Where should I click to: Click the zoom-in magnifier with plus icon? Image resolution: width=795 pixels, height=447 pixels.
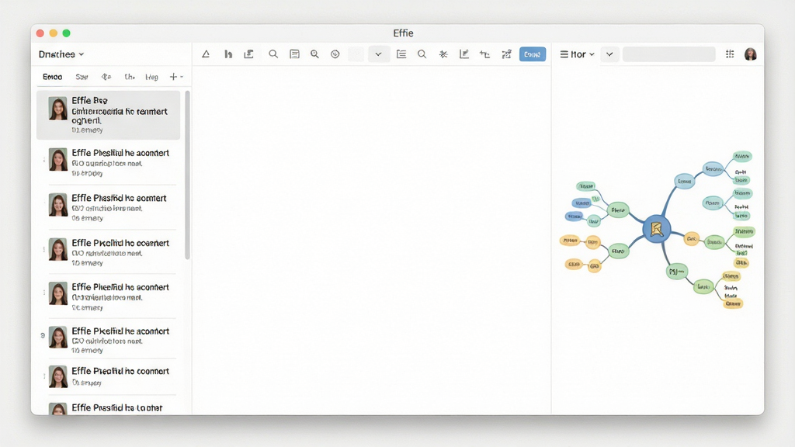[x=315, y=54]
